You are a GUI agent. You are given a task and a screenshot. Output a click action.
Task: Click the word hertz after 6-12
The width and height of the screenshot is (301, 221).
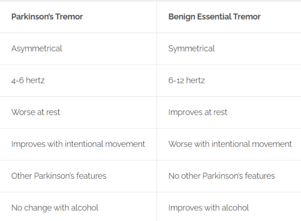coord(195,81)
